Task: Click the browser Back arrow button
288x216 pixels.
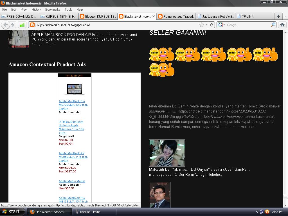Action: click(6, 25)
